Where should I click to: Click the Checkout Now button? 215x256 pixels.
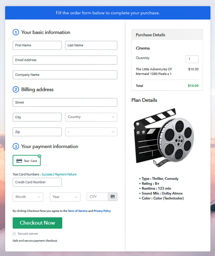[37, 223]
